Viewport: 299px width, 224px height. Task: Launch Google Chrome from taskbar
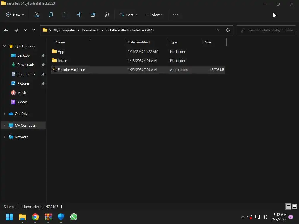35,217
